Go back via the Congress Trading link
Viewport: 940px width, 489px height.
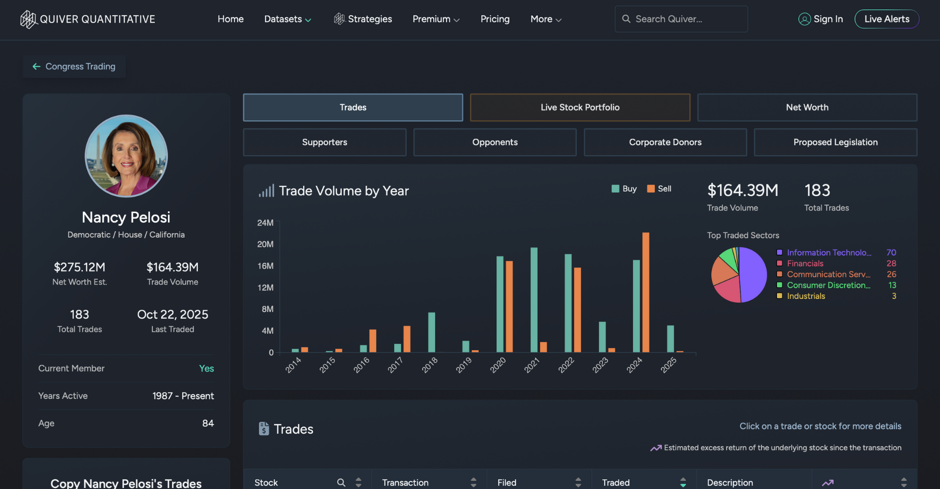point(73,66)
